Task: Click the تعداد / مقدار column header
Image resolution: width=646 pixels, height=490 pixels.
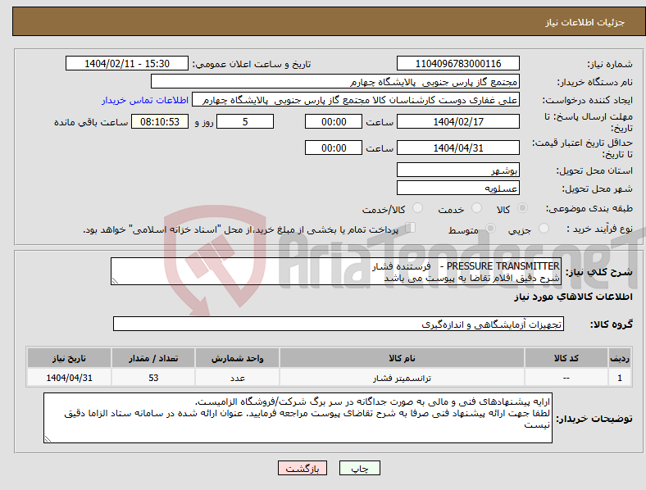Action: click(153, 358)
